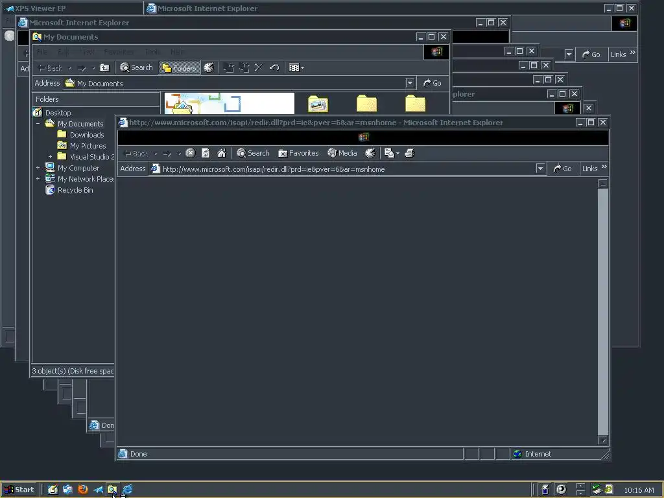
Task: Click scrollbar up arrow in front IE window
Action: tap(603, 184)
